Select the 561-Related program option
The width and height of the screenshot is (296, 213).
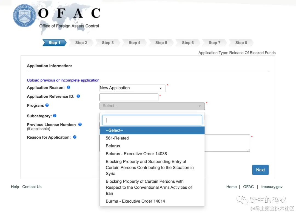(x=117, y=138)
